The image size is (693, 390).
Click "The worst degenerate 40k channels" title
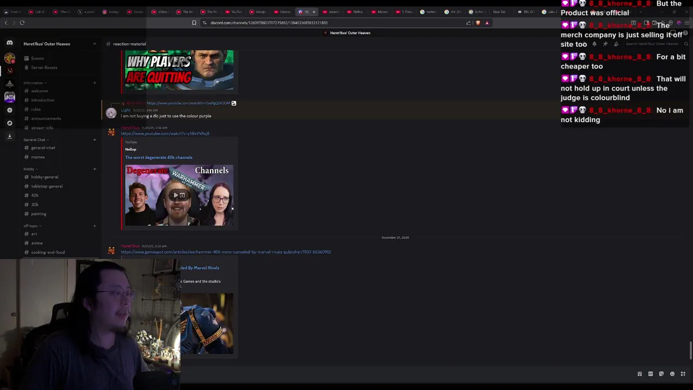[159, 158]
